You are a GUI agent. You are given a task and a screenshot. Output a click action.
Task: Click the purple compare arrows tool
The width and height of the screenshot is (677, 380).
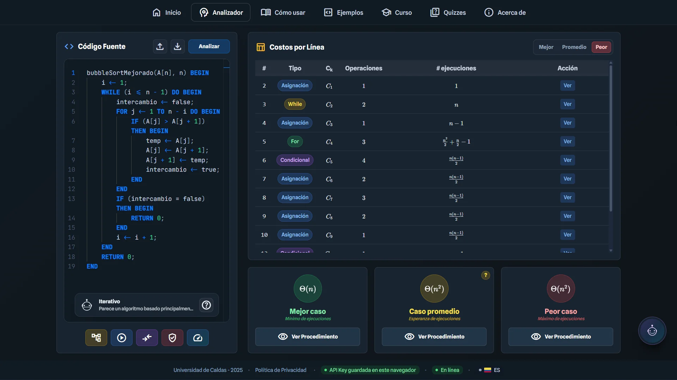(147, 338)
